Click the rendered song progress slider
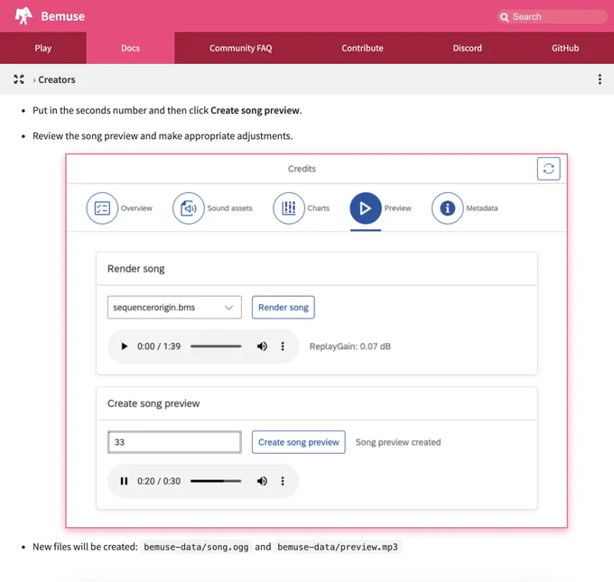 216,346
